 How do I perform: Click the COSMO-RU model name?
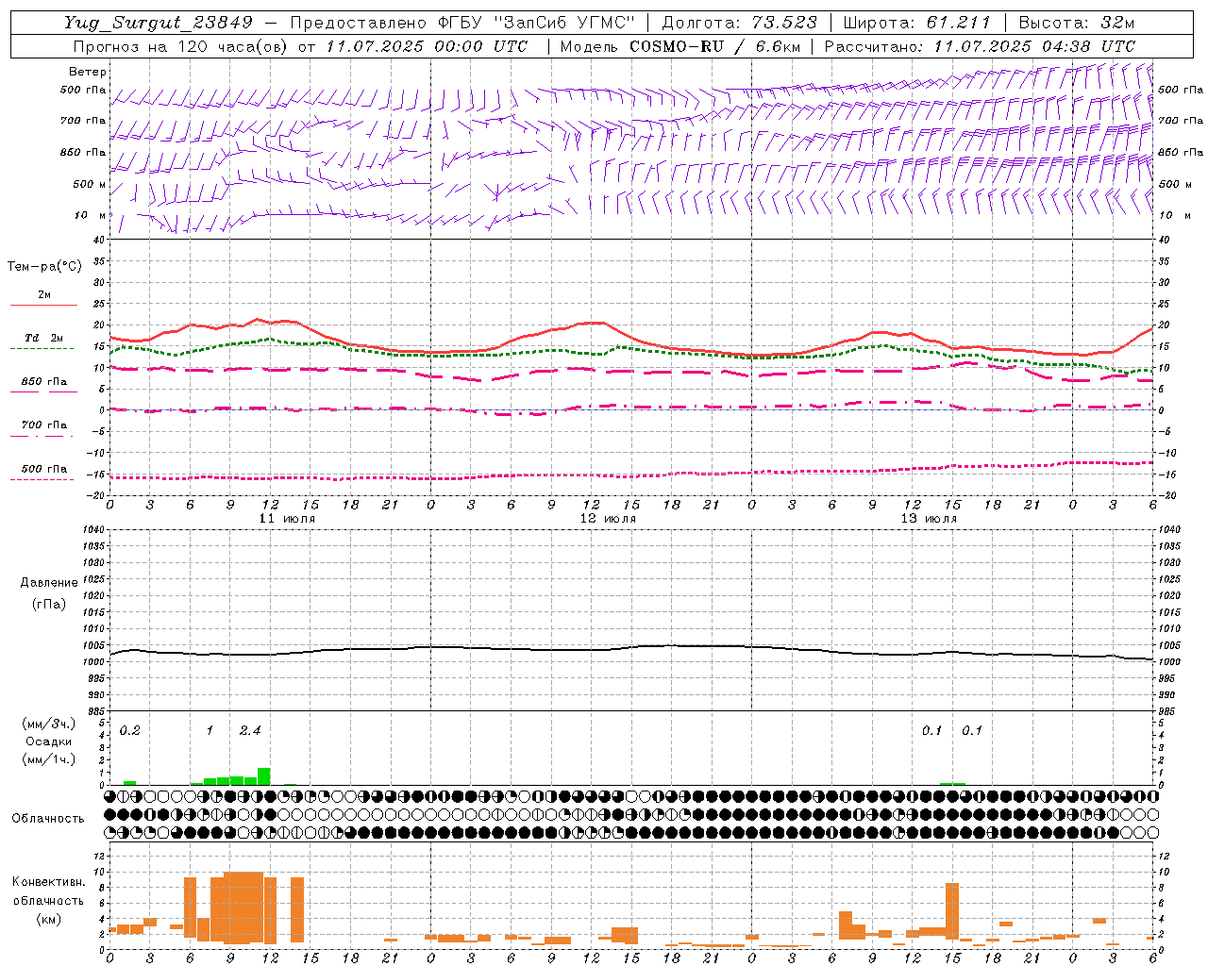(x=677, y=45)
